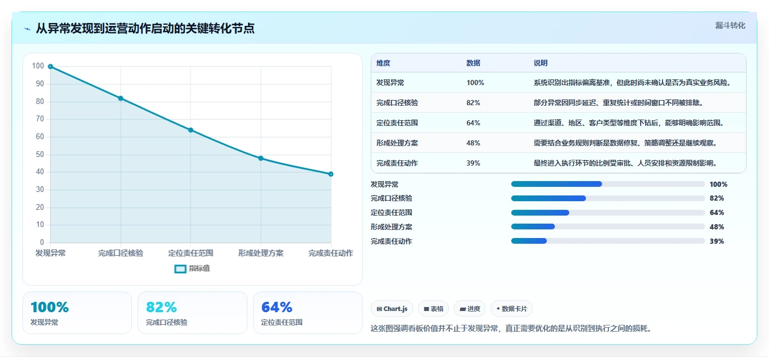769x357 pixels.
Task: Click the 定位责任范围 data point at 64
Action: point(191,130)
